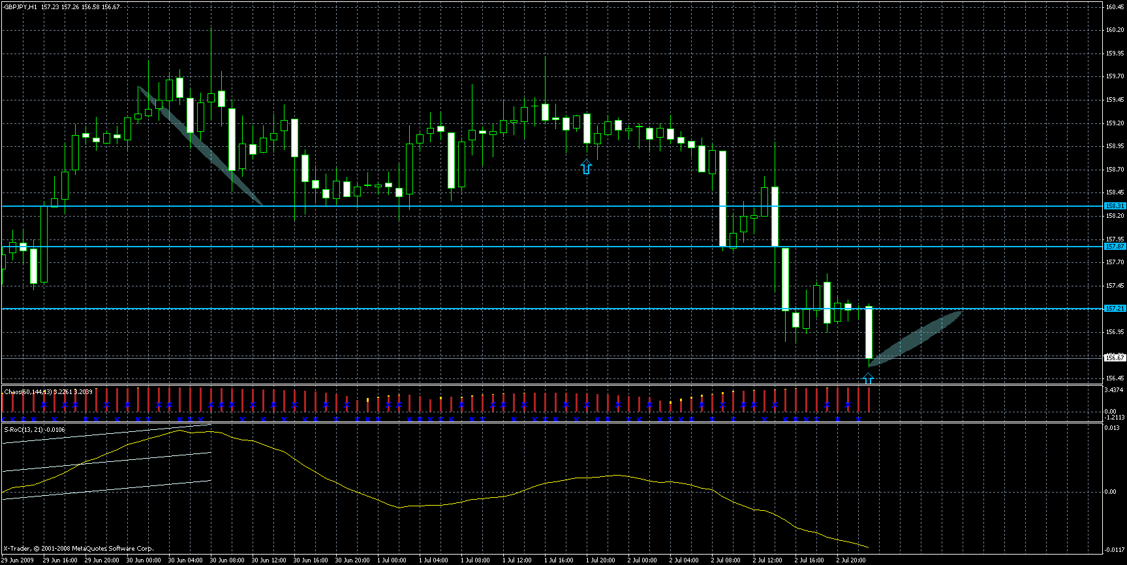The image size is (1127, 565).
Task: Click the 3.4374 Chaos scale value
Action: (x=1114, y=390)
